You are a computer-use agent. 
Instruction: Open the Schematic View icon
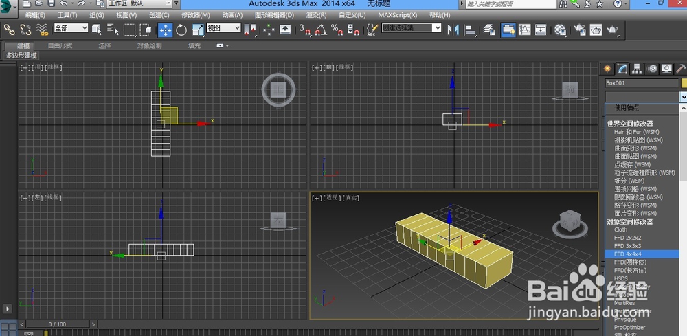tap(541, 30)
